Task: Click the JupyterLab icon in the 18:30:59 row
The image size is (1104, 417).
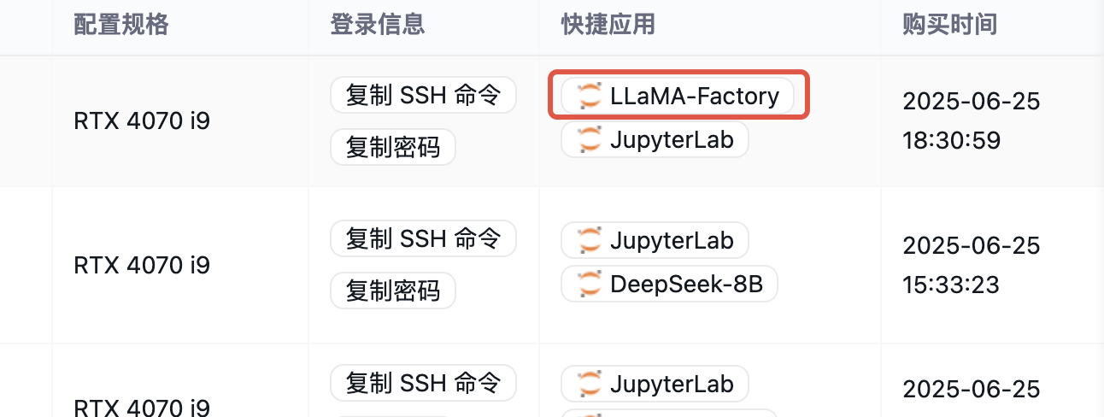Action: pos(590,139)
